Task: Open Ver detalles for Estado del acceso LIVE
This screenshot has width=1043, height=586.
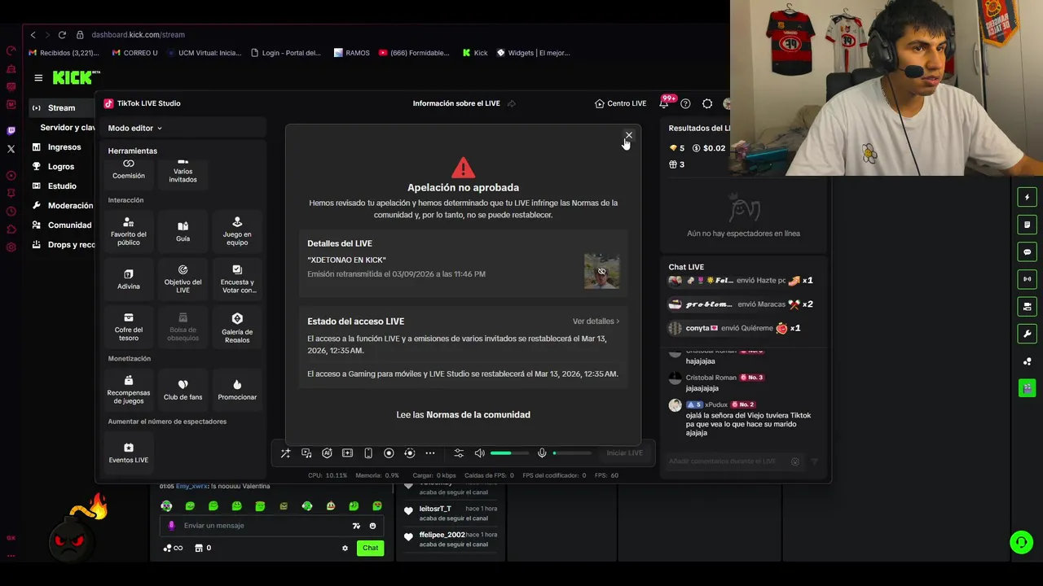Action: click(x=596, y=321)
